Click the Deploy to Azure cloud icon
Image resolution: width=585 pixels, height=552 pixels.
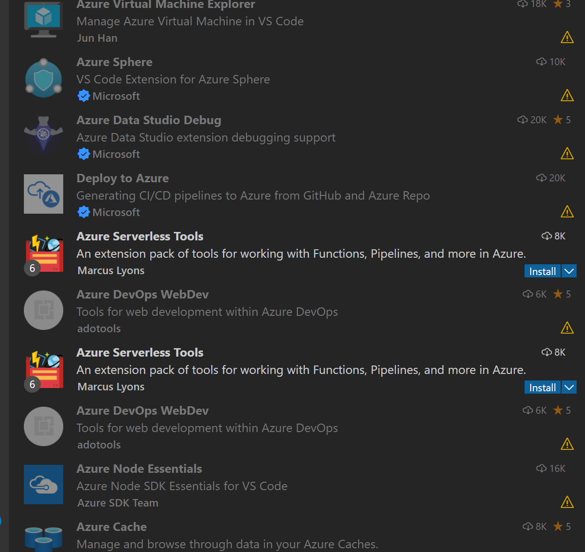tap(43, 194)
